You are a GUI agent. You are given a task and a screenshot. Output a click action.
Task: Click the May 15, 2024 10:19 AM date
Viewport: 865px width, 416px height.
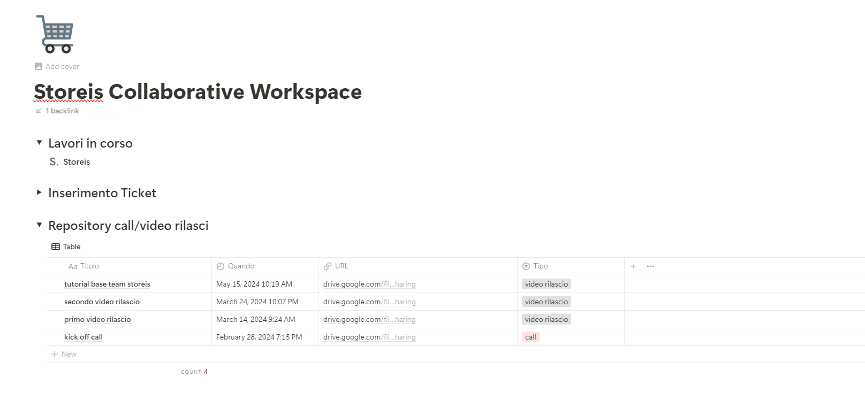[x=254, y=284]
